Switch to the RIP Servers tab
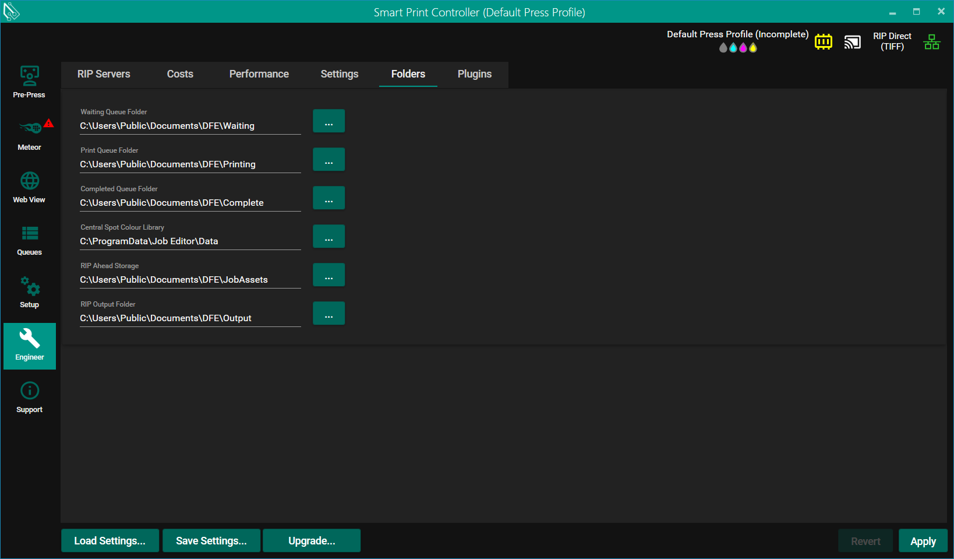Image resolution: width=954 pixels, height=559 pixels. point(104,74)
